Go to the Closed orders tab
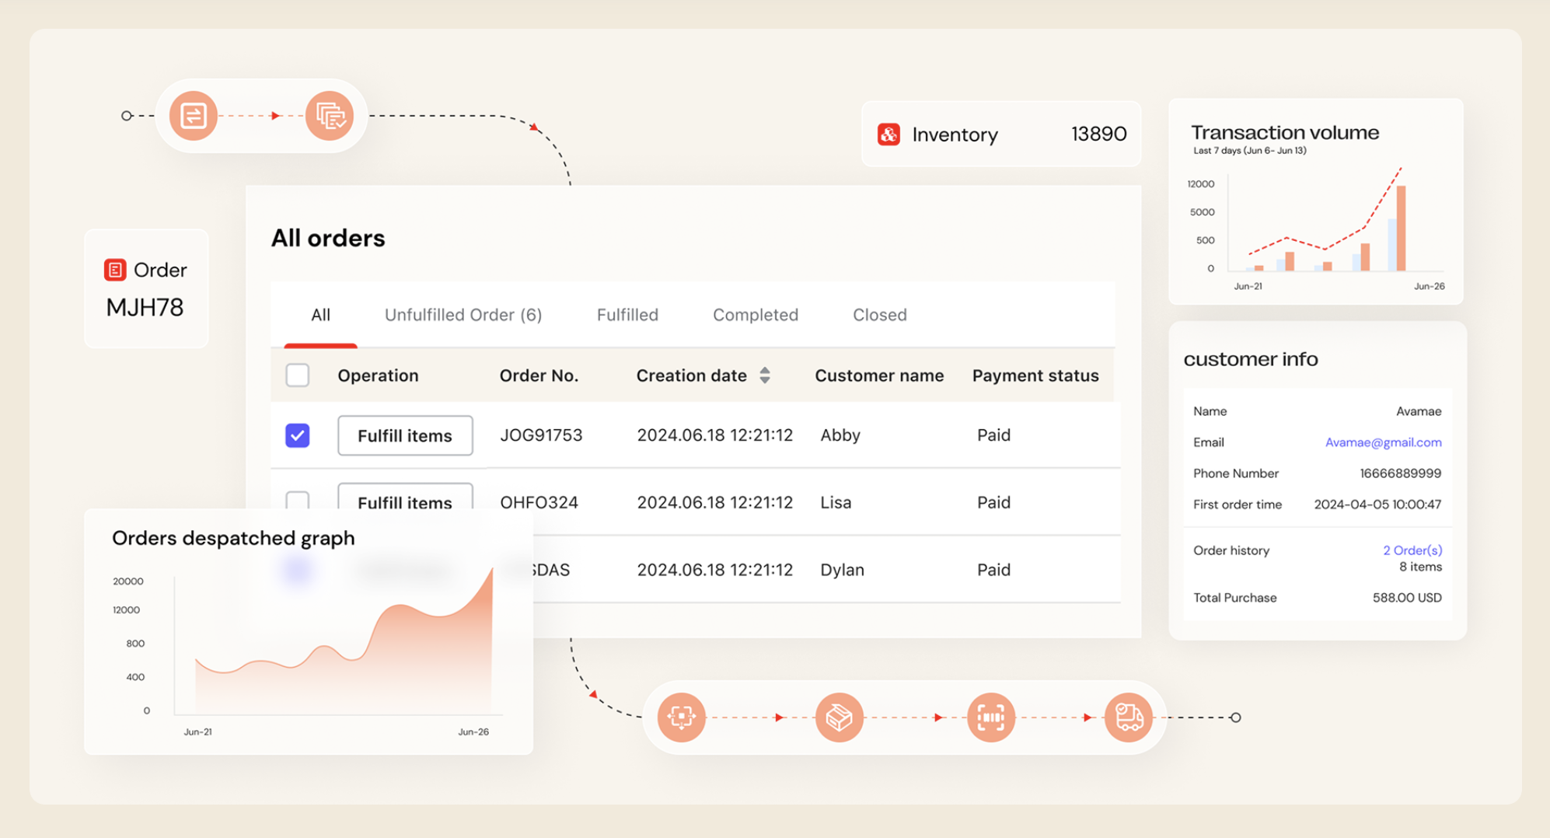1550x838 pixels. click(x=879, y=315)
